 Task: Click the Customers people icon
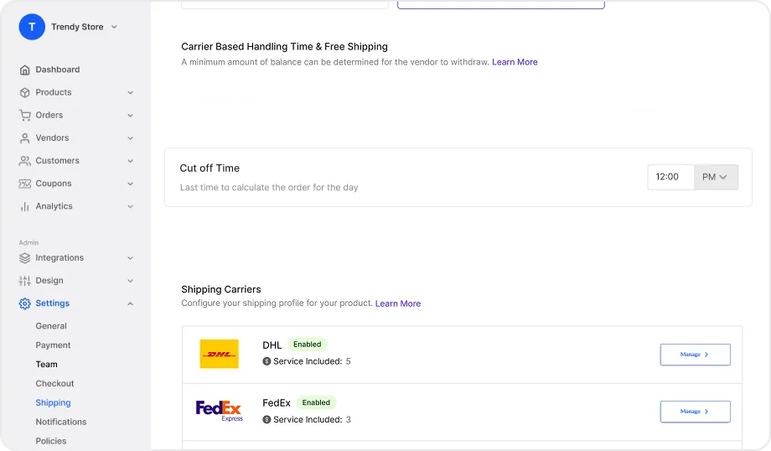tap(24, 161)
